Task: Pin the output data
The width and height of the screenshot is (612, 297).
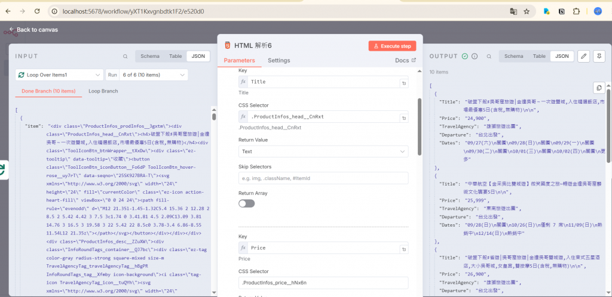Action: [x=599, y=57]
